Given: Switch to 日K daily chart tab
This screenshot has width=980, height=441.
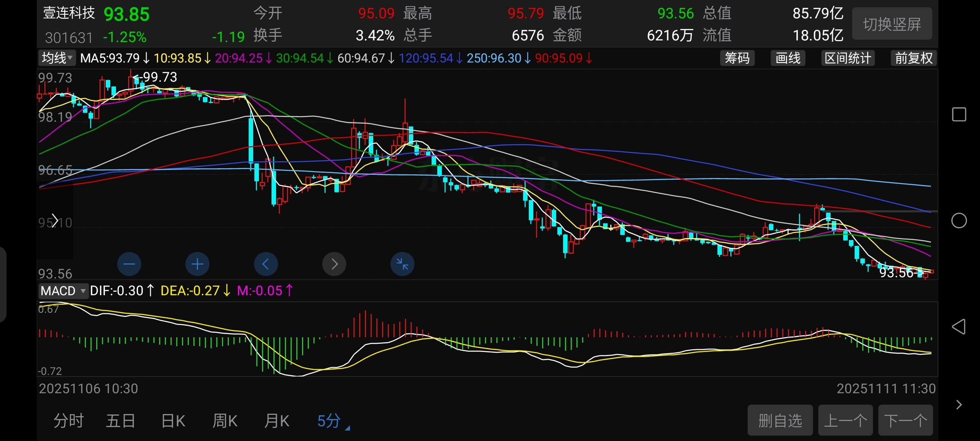Looking at the screenshot, I should 173,421.
